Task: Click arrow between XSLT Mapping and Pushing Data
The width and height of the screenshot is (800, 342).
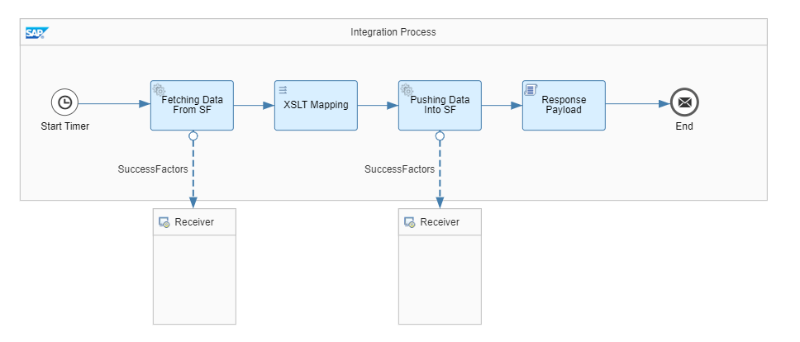Action: (378, 106)
